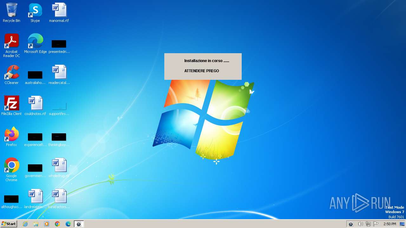Select landrelation... document icon
The height and width of the screenshot is (228, 406).
click(x=35, y=199)
